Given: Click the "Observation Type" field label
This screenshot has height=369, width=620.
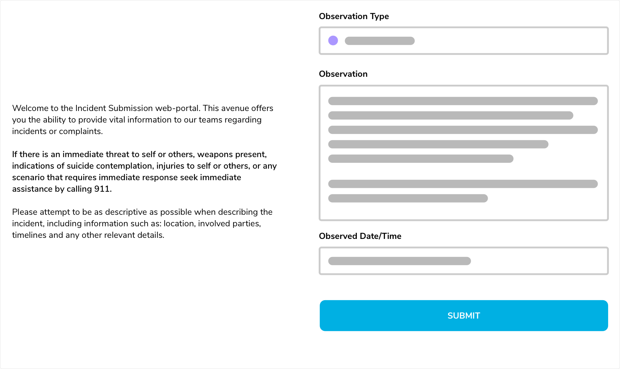Looking at the screenshot, I should tap(354, 16).
